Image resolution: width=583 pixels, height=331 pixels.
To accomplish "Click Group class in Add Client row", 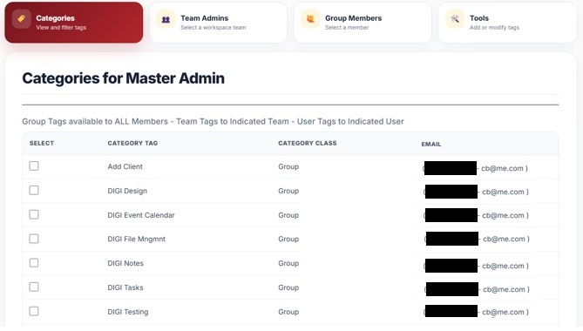I will [x=288, y=166].
